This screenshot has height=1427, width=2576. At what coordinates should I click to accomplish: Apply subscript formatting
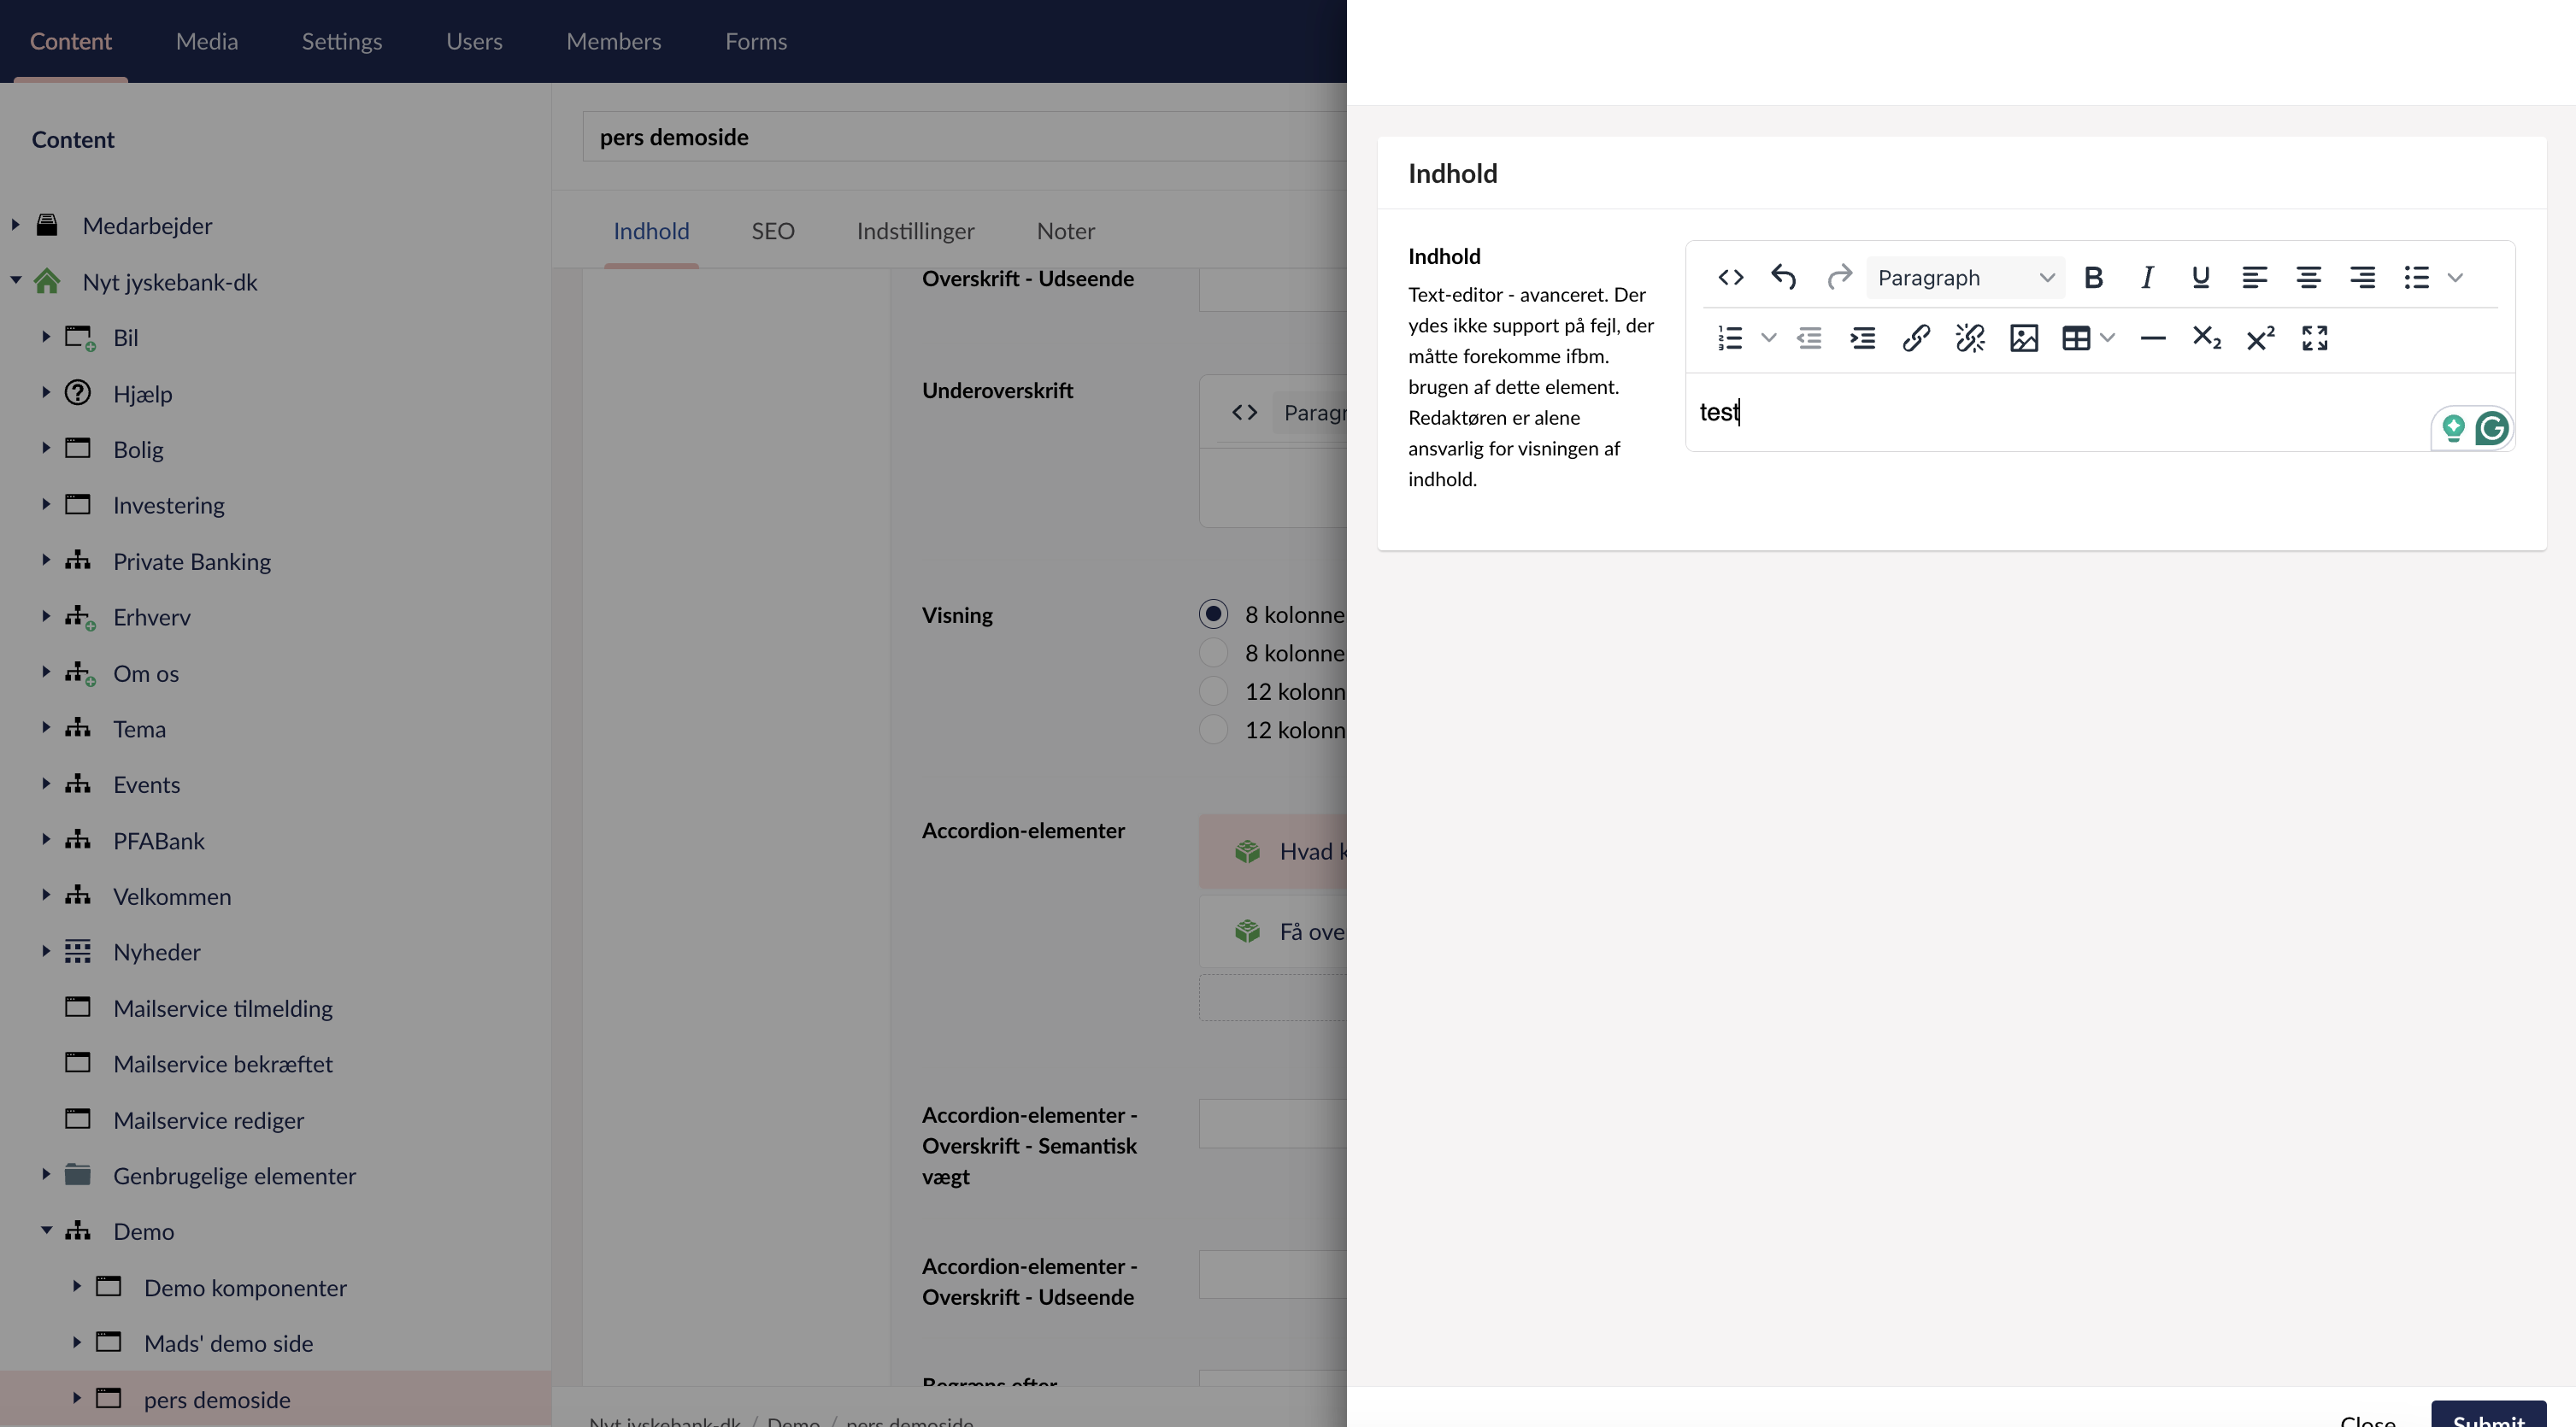[2207, 338]
